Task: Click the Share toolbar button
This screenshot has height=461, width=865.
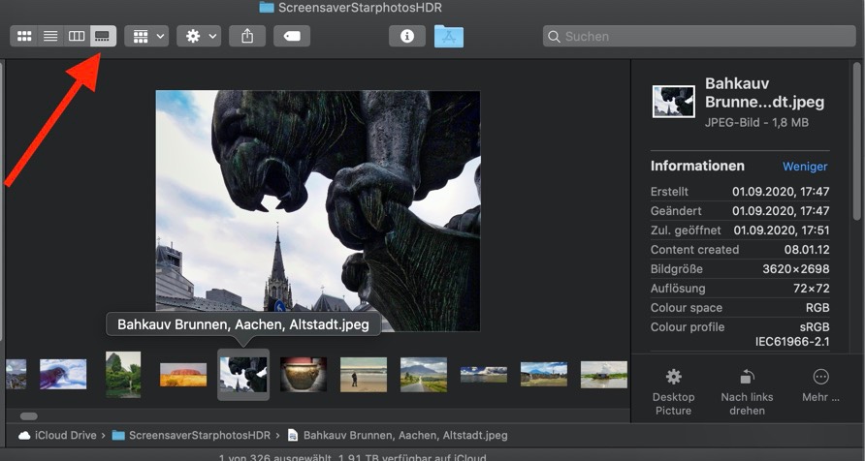Action: click(x=247, y=36)
